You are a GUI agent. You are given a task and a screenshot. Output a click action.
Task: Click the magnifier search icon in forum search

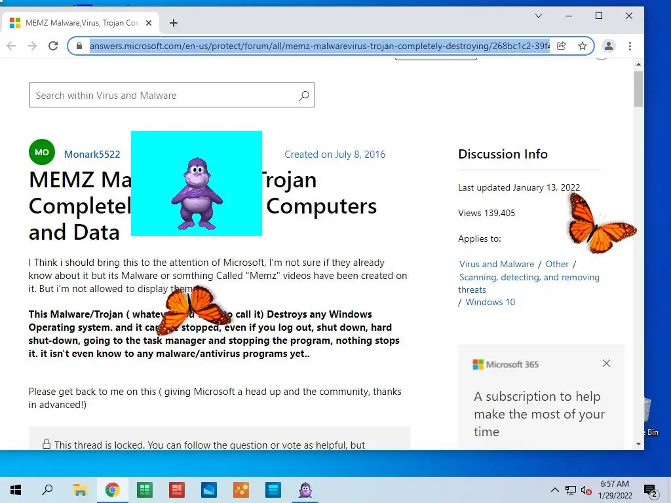pos(304,96)
